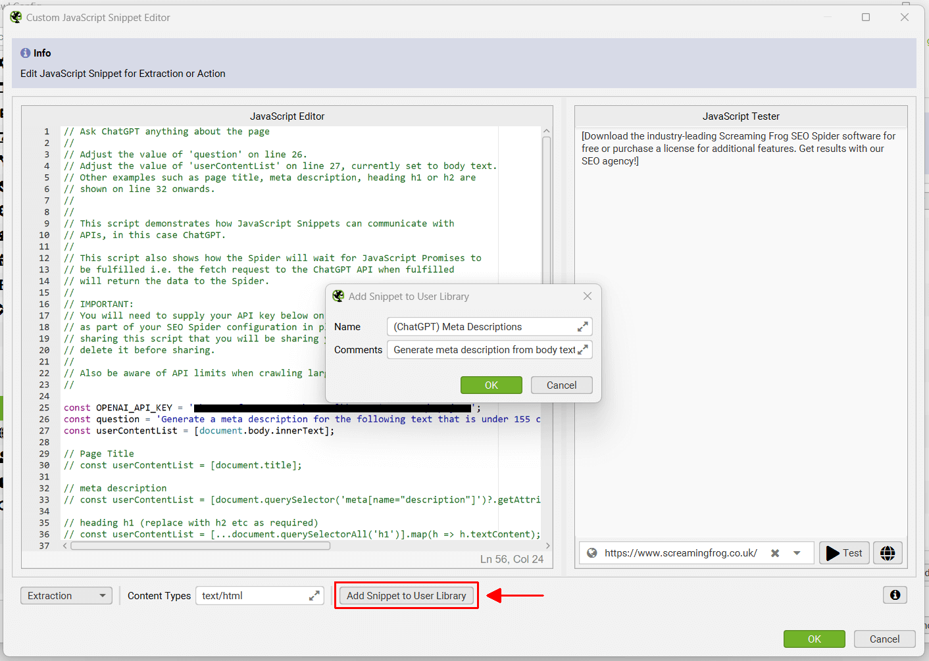Click code line 'const question = Generate a meta description'
The image size is (929, 661).
click(x=302, y=419)
